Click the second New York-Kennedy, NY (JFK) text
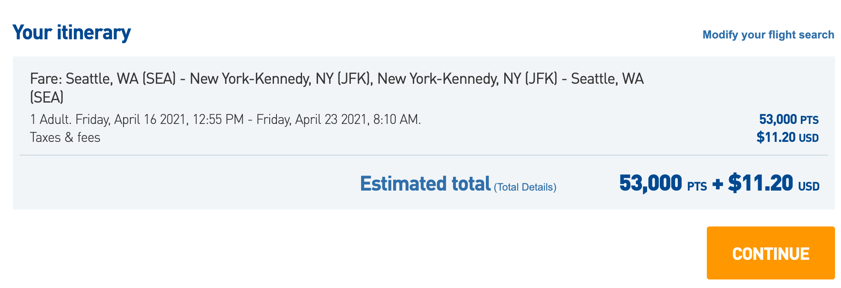 click(x=468, y=79)
